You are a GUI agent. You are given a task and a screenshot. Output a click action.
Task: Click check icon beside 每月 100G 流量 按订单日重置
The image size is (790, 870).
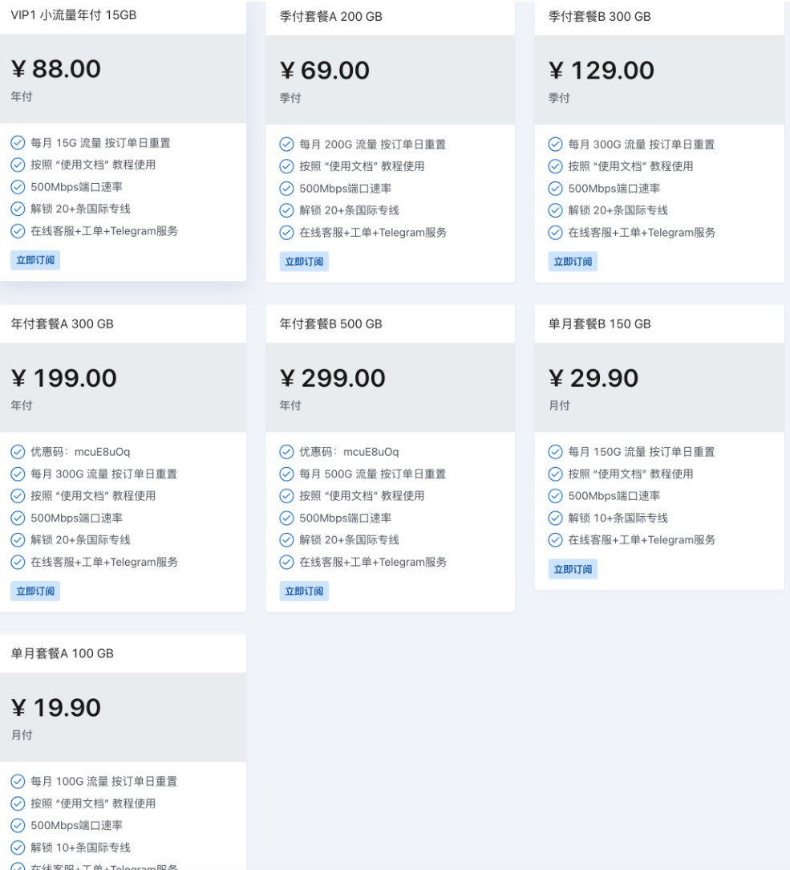click(x=17, y=782)
